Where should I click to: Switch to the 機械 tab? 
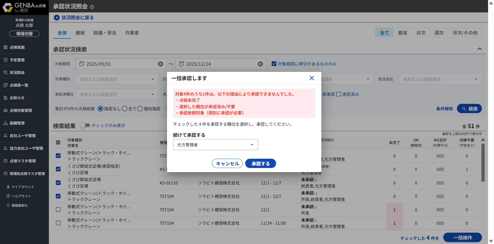[80, 33]
